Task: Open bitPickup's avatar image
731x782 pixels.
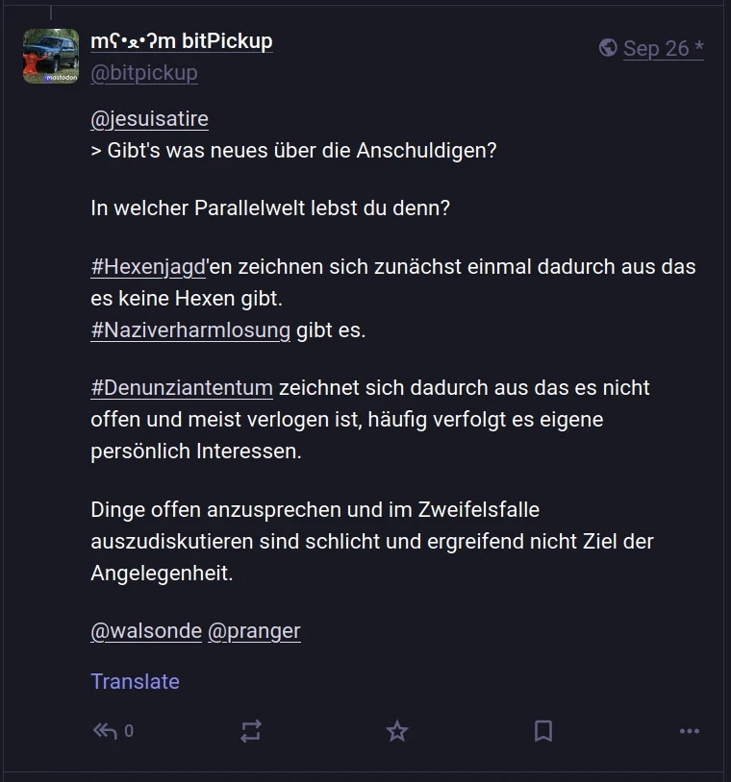Action: (x=51, y=57)
